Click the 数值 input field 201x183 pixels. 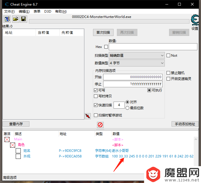(x=153, y=47)
